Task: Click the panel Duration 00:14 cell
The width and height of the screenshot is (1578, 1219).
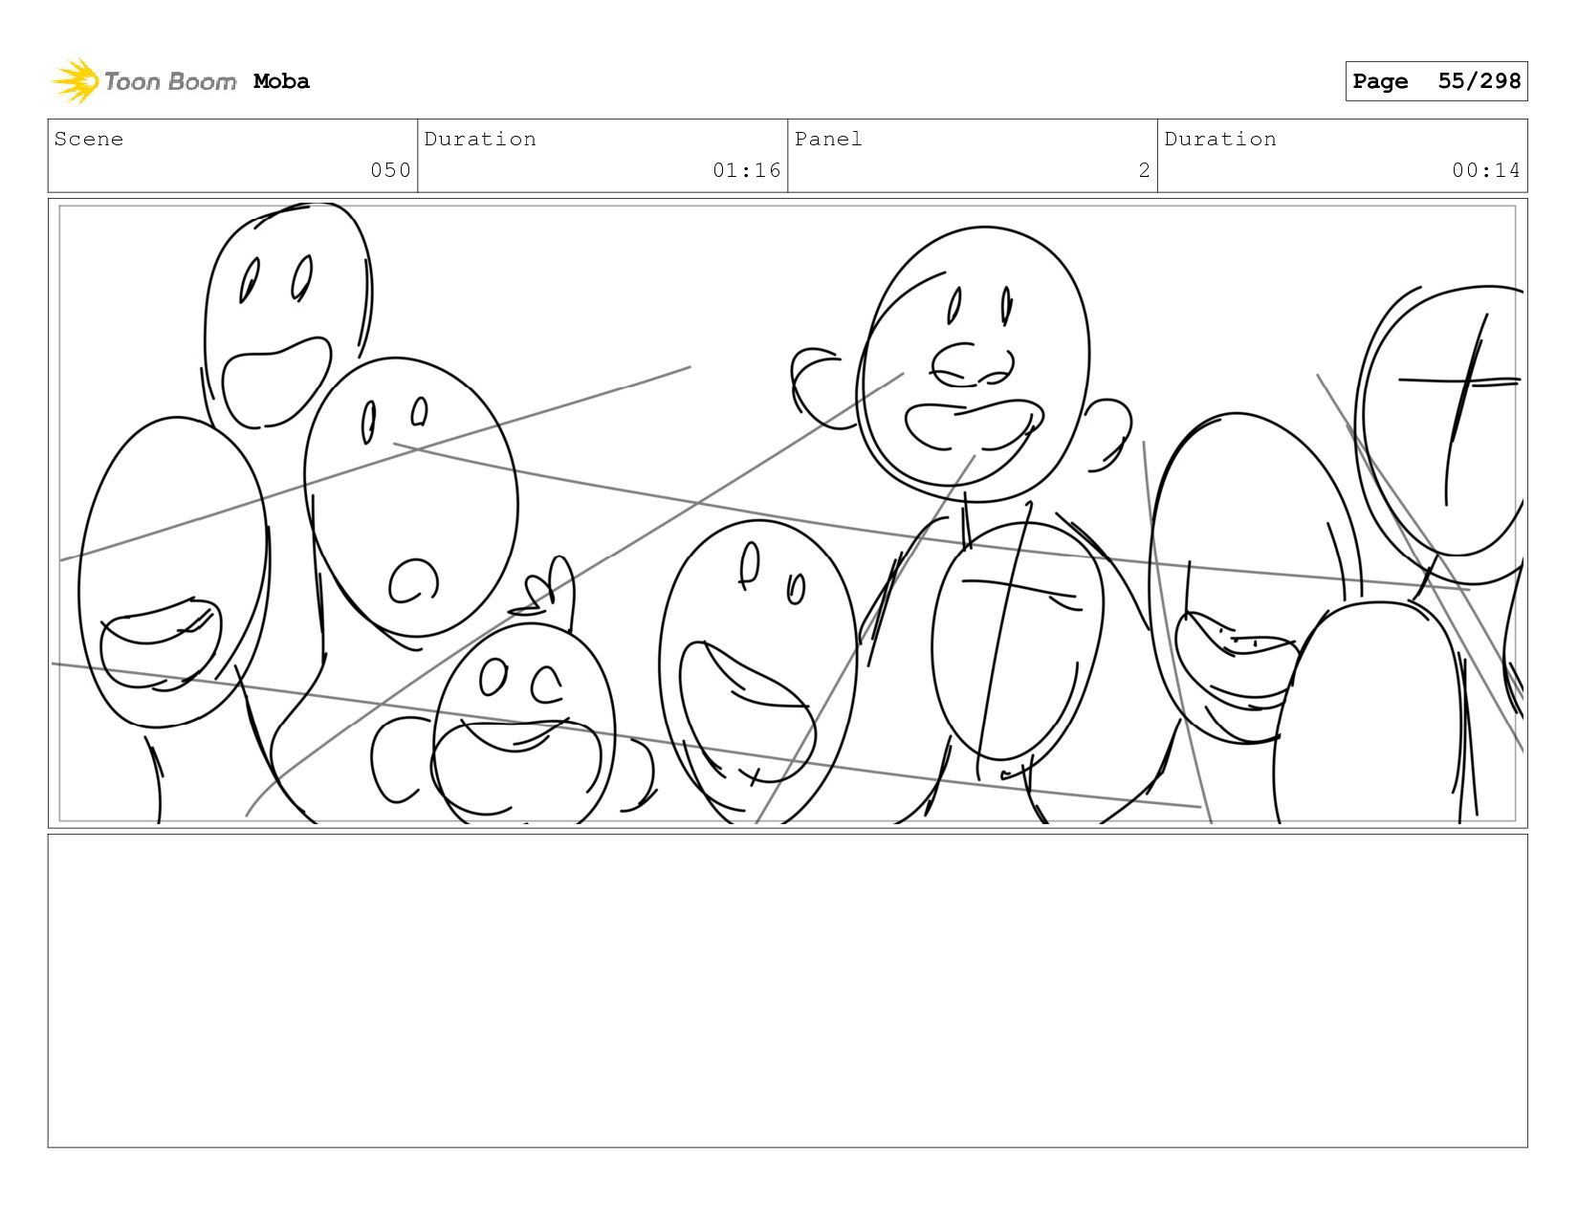Action: tap(1343, 155)
